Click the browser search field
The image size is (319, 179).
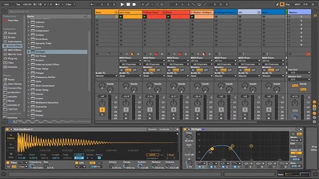pos(49,11)
